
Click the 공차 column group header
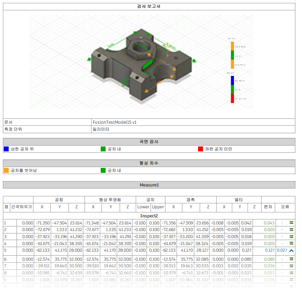(151, 200)
